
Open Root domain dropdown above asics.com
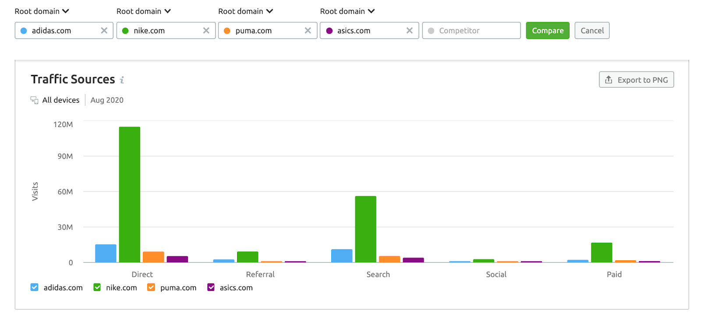coord(347,11)
